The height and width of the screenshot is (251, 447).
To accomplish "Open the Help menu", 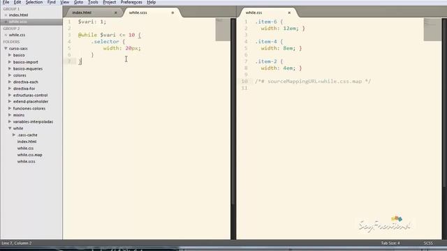I will click(x=151, y=2).
